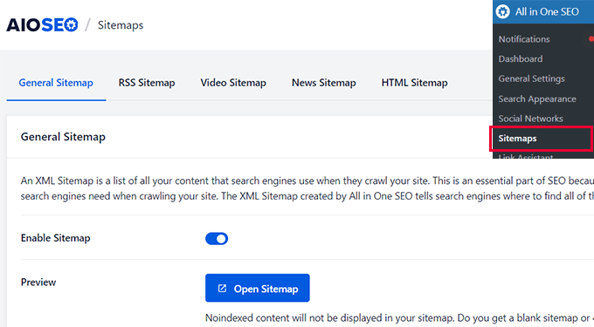The width and height of the screenshot is (594, 327).
Task: Open Social Networks menu item
Action: click(531, 119)
